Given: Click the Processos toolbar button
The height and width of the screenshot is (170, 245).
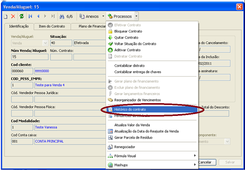Looking at the screenshot, I should point(120,16).
